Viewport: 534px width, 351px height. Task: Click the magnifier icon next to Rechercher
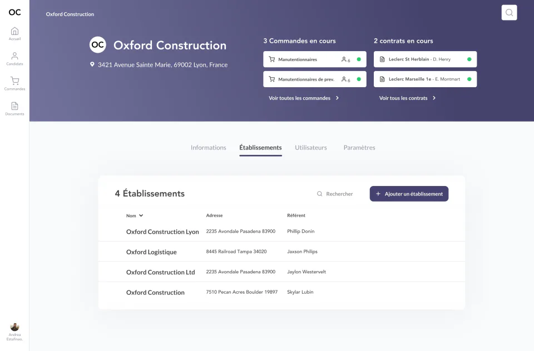[x=319, y=194]
